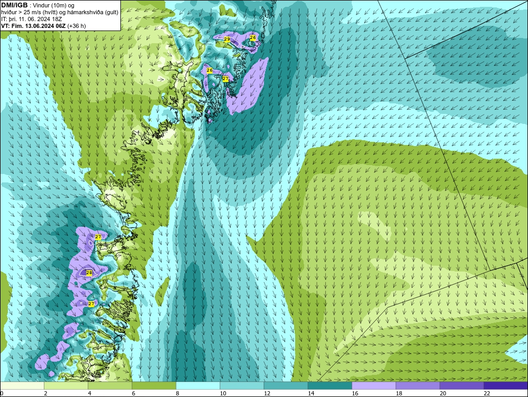Click the legend scale number 18
Screen dimensions: 528x397
click(x=399, y=394)
